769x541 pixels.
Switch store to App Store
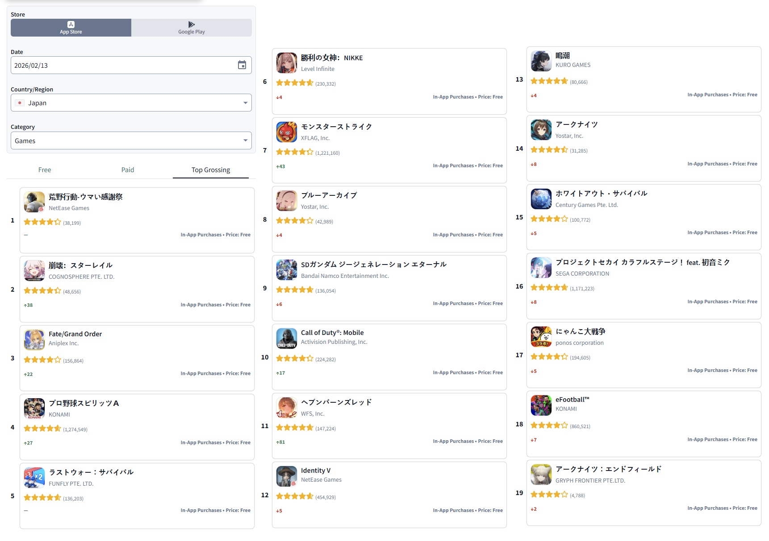click(x=71, y=28)
